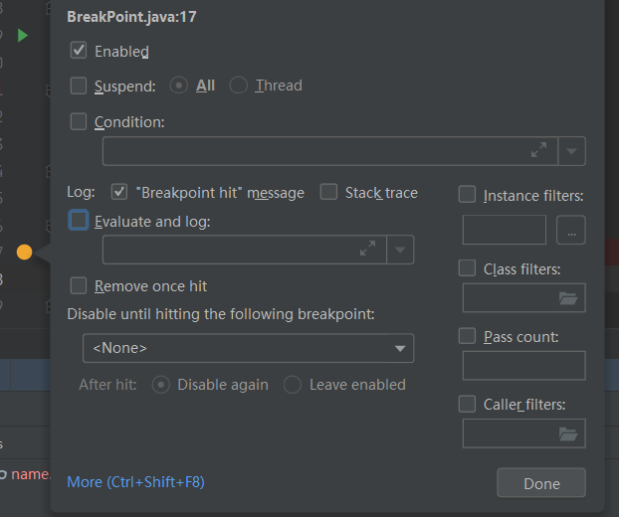Image resolution: width=619 pixels, height=517 pixels.
Task: Click the Done button
Action: click(541, 482)
